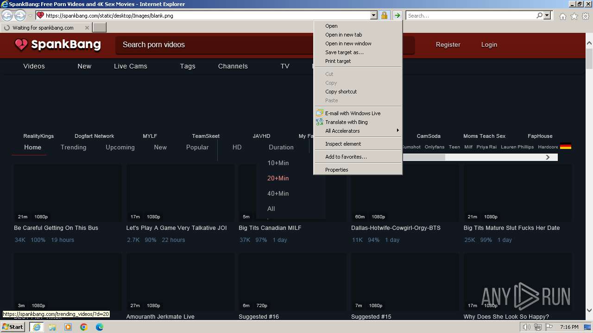Open Favorites star icon

(x=574, y=16)
